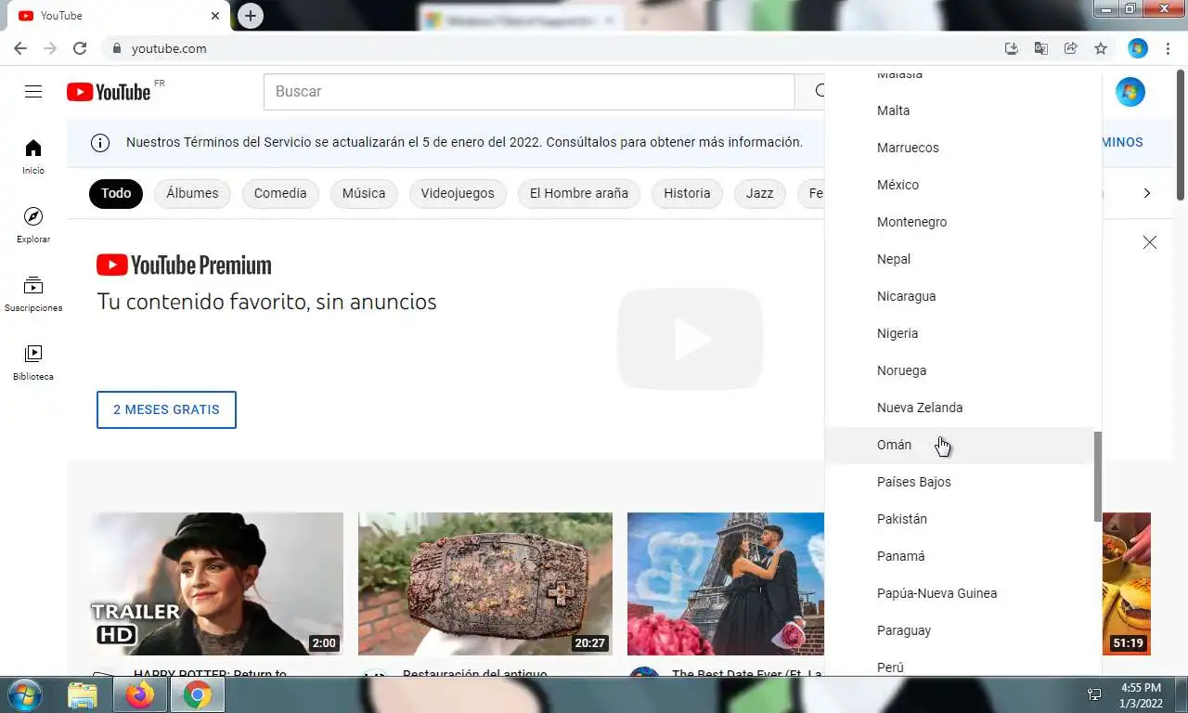Open Explorar in the sidebar
This screenshot has height=713, width=1188.
[x=33, y=226]
